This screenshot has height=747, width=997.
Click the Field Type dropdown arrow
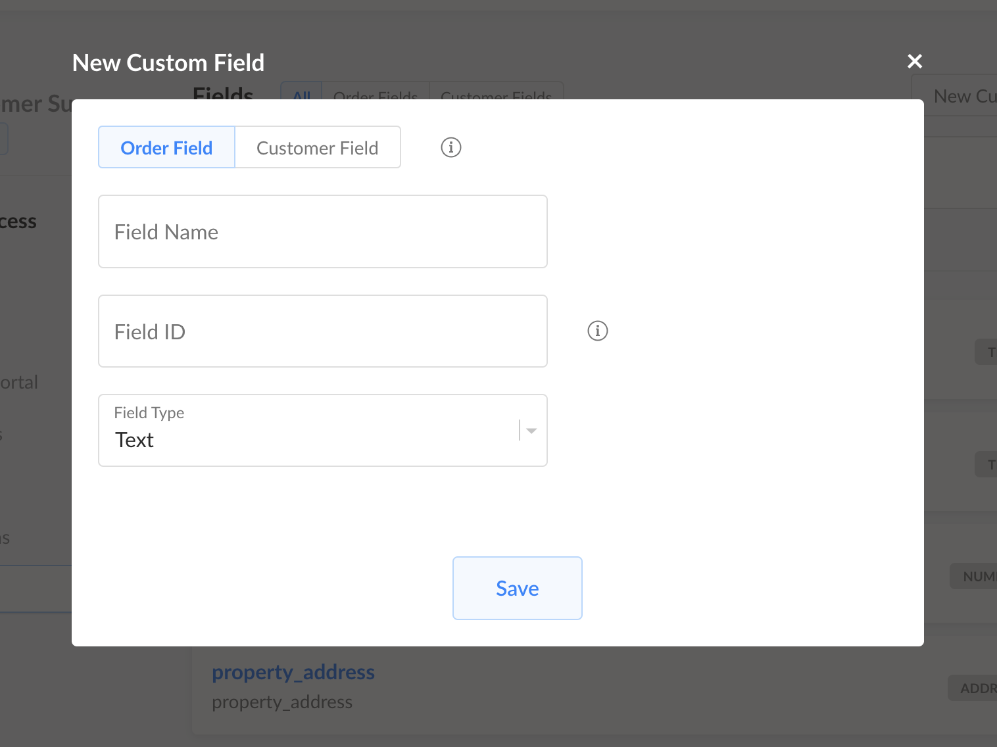[x=531, y=431]
